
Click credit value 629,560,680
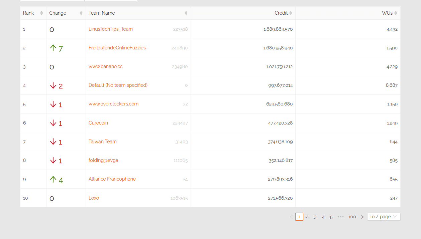pos(280,104)
